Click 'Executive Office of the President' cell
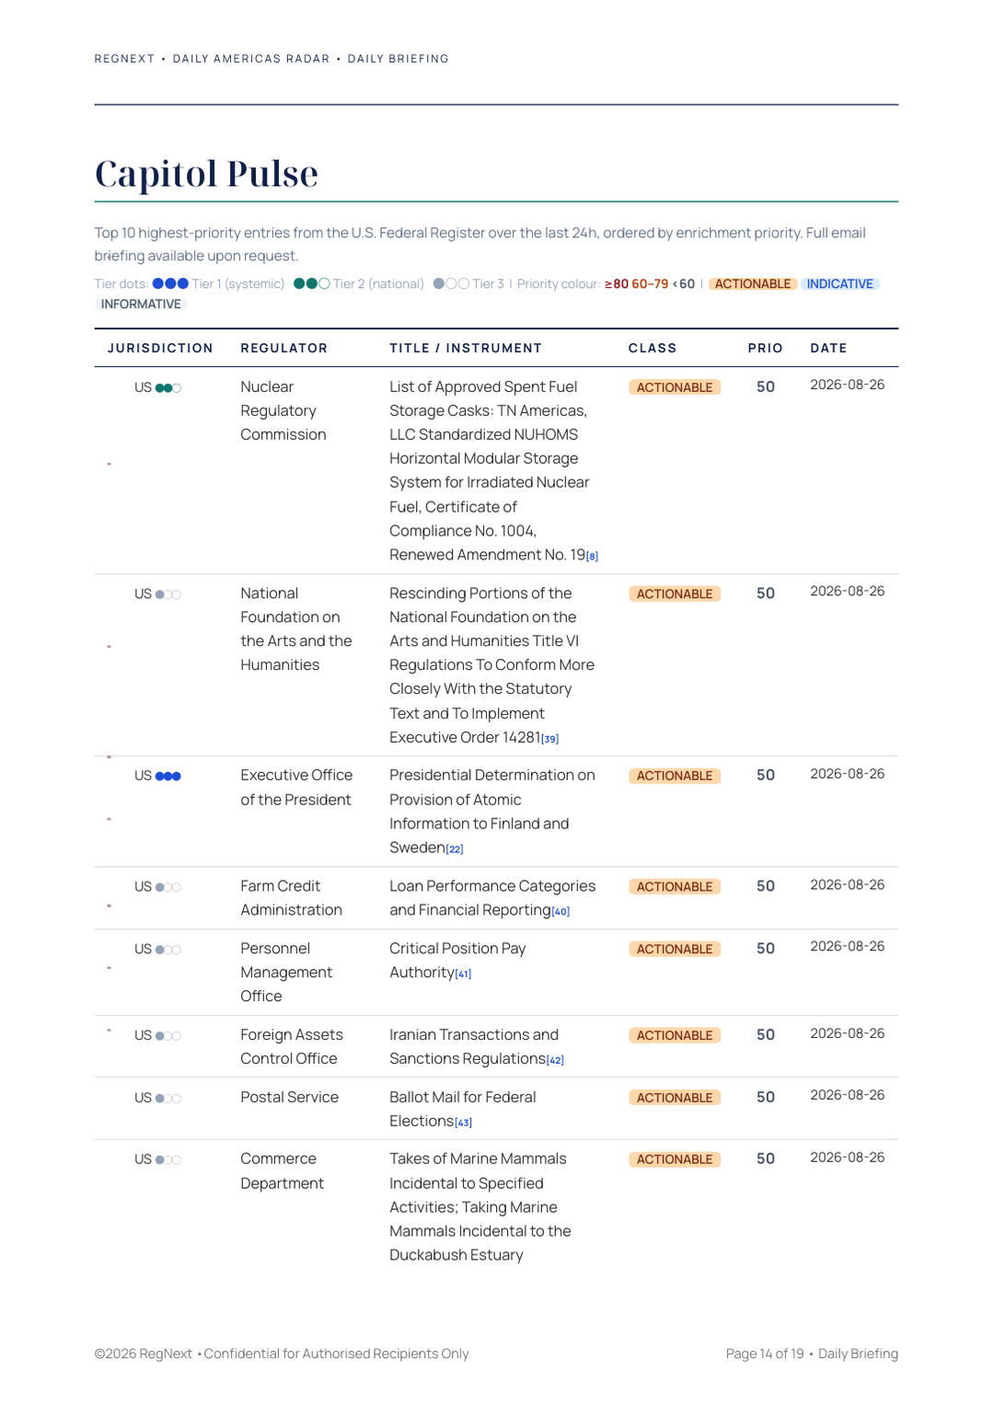 click(x=296, y=788)
